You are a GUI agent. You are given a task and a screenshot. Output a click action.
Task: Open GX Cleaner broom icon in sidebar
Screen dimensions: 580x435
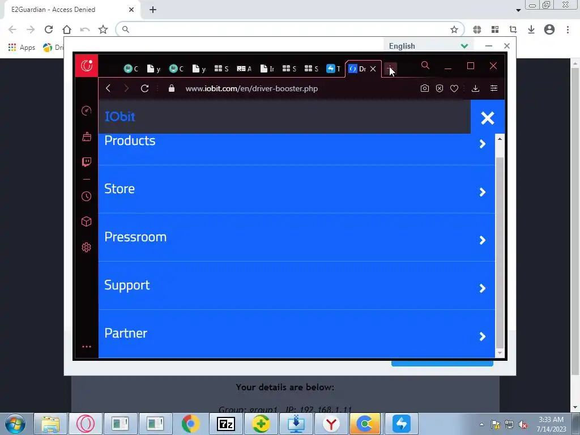point(87,137)
